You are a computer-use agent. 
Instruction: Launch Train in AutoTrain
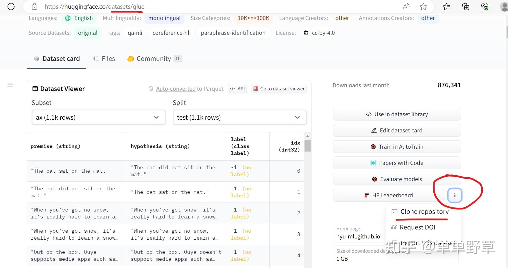pyautogui.click(x=397, y=147)
